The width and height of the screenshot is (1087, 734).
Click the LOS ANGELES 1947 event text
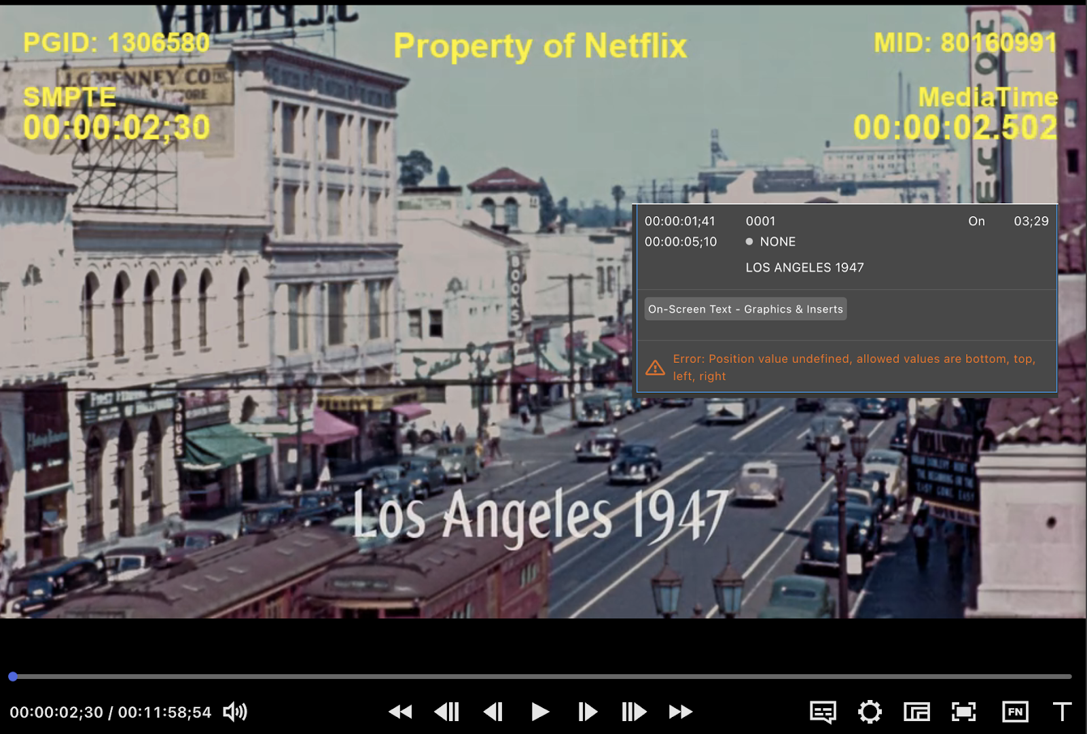pyautogui.click(x=805, y=268)
